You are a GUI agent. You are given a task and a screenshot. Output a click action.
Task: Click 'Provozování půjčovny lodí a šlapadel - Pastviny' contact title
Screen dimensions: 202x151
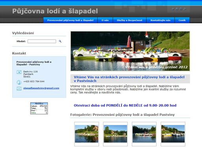click(34, 63)
